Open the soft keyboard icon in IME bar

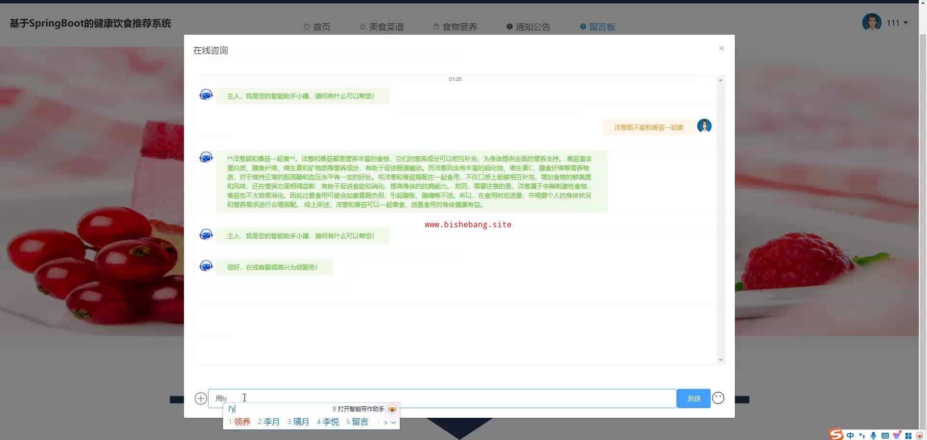(x=885, y=436)
